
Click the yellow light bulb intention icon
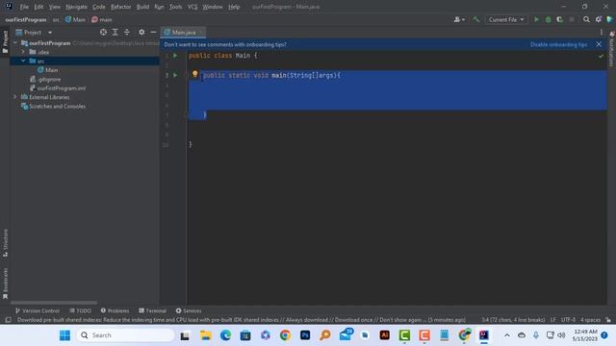(x=194, y=74)
